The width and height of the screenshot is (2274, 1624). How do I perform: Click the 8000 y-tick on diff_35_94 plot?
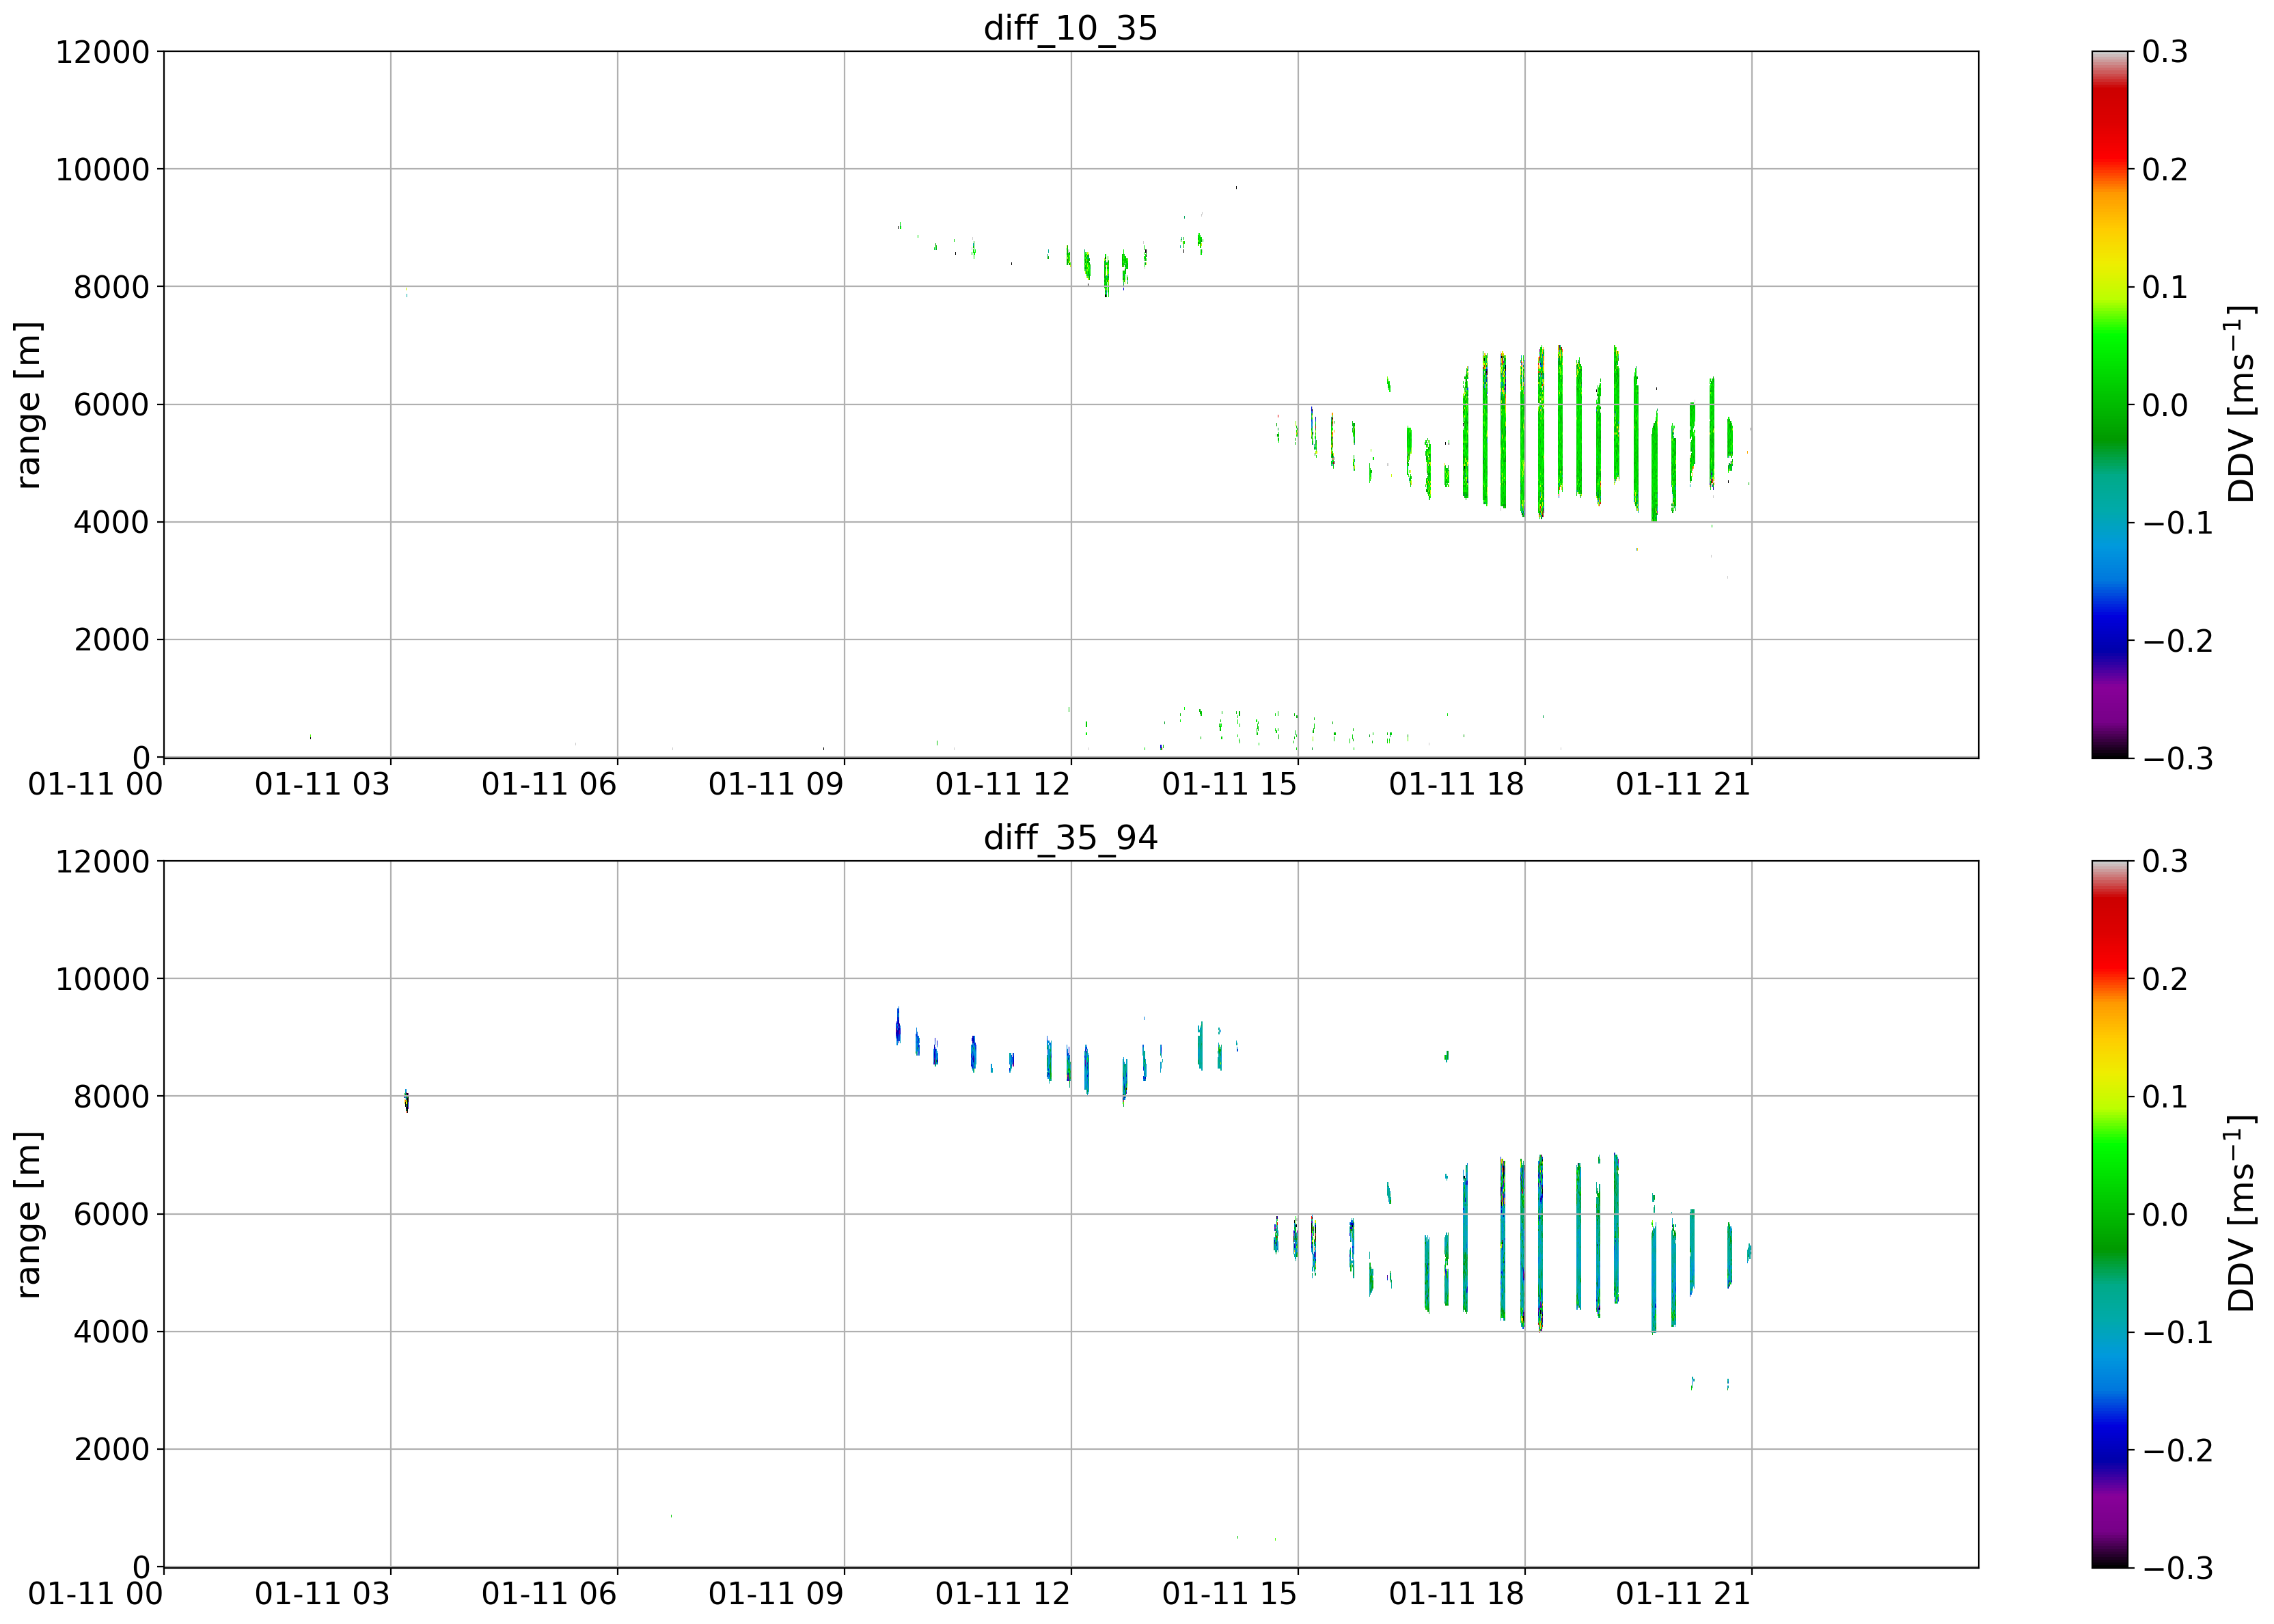111,1097
